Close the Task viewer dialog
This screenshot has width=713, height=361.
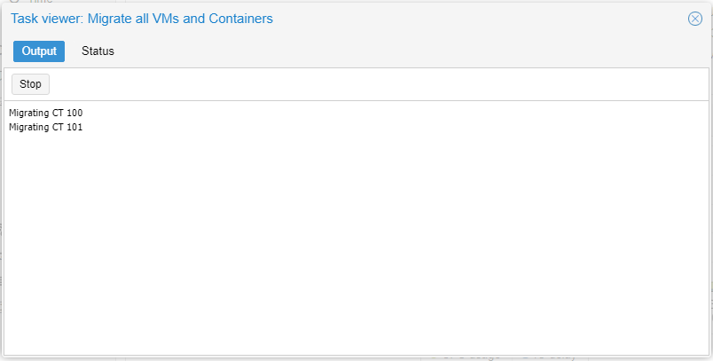tap(695, 19)
